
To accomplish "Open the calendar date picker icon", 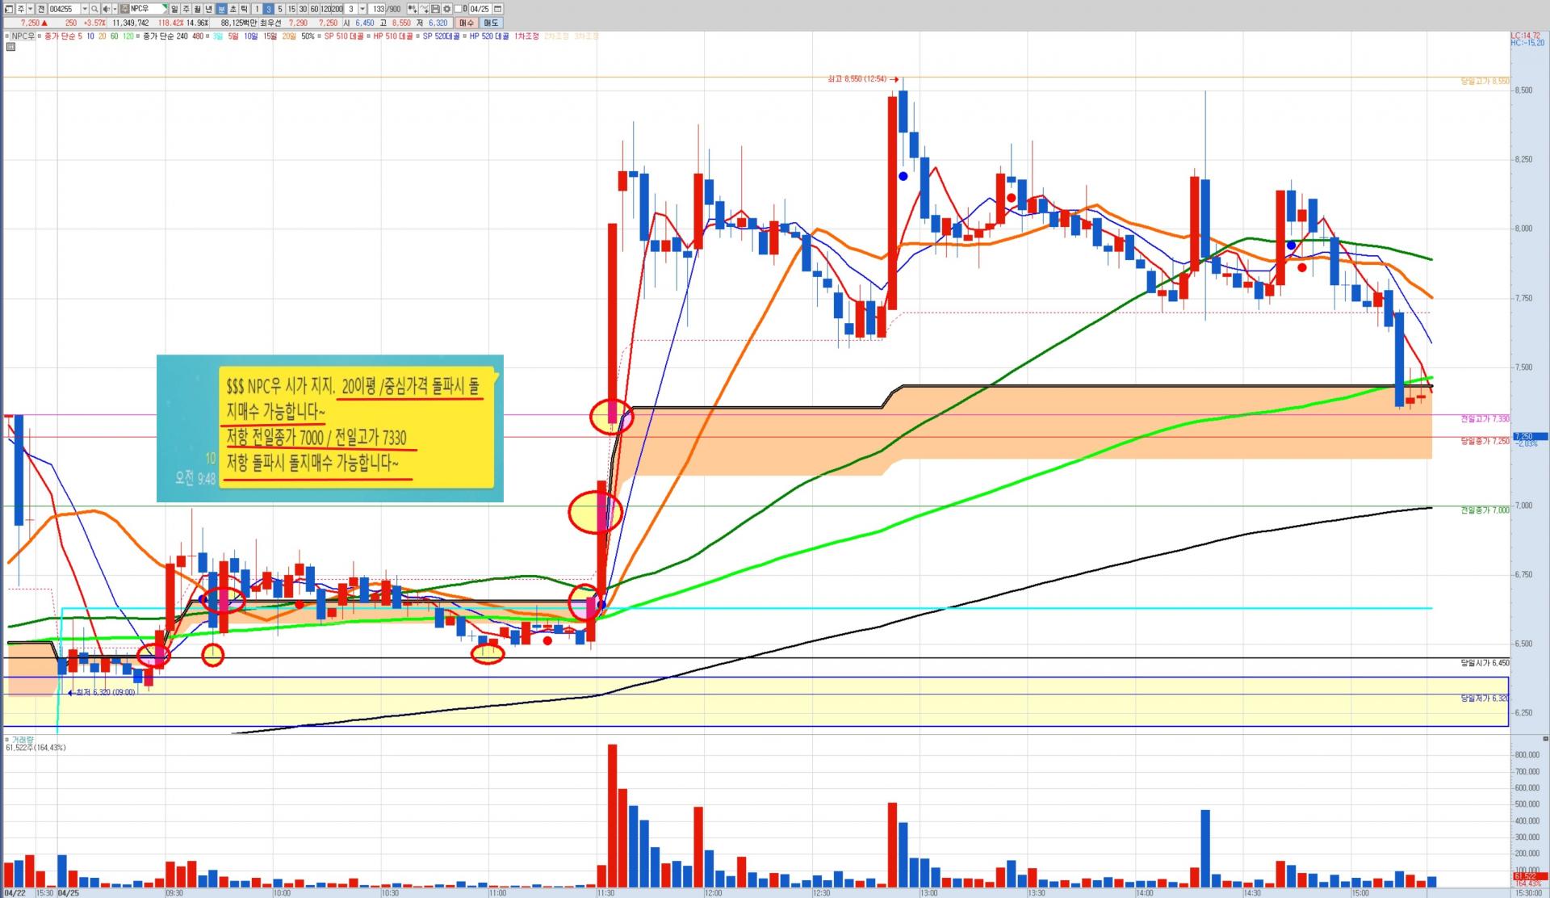I will click(498, 9).
